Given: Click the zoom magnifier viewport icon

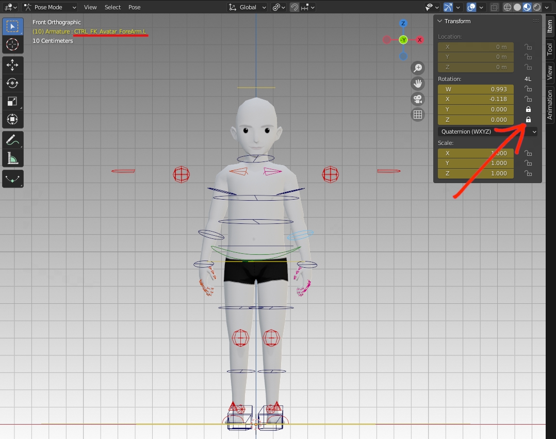Looking at the screenshot, I should tap(418, 68).
